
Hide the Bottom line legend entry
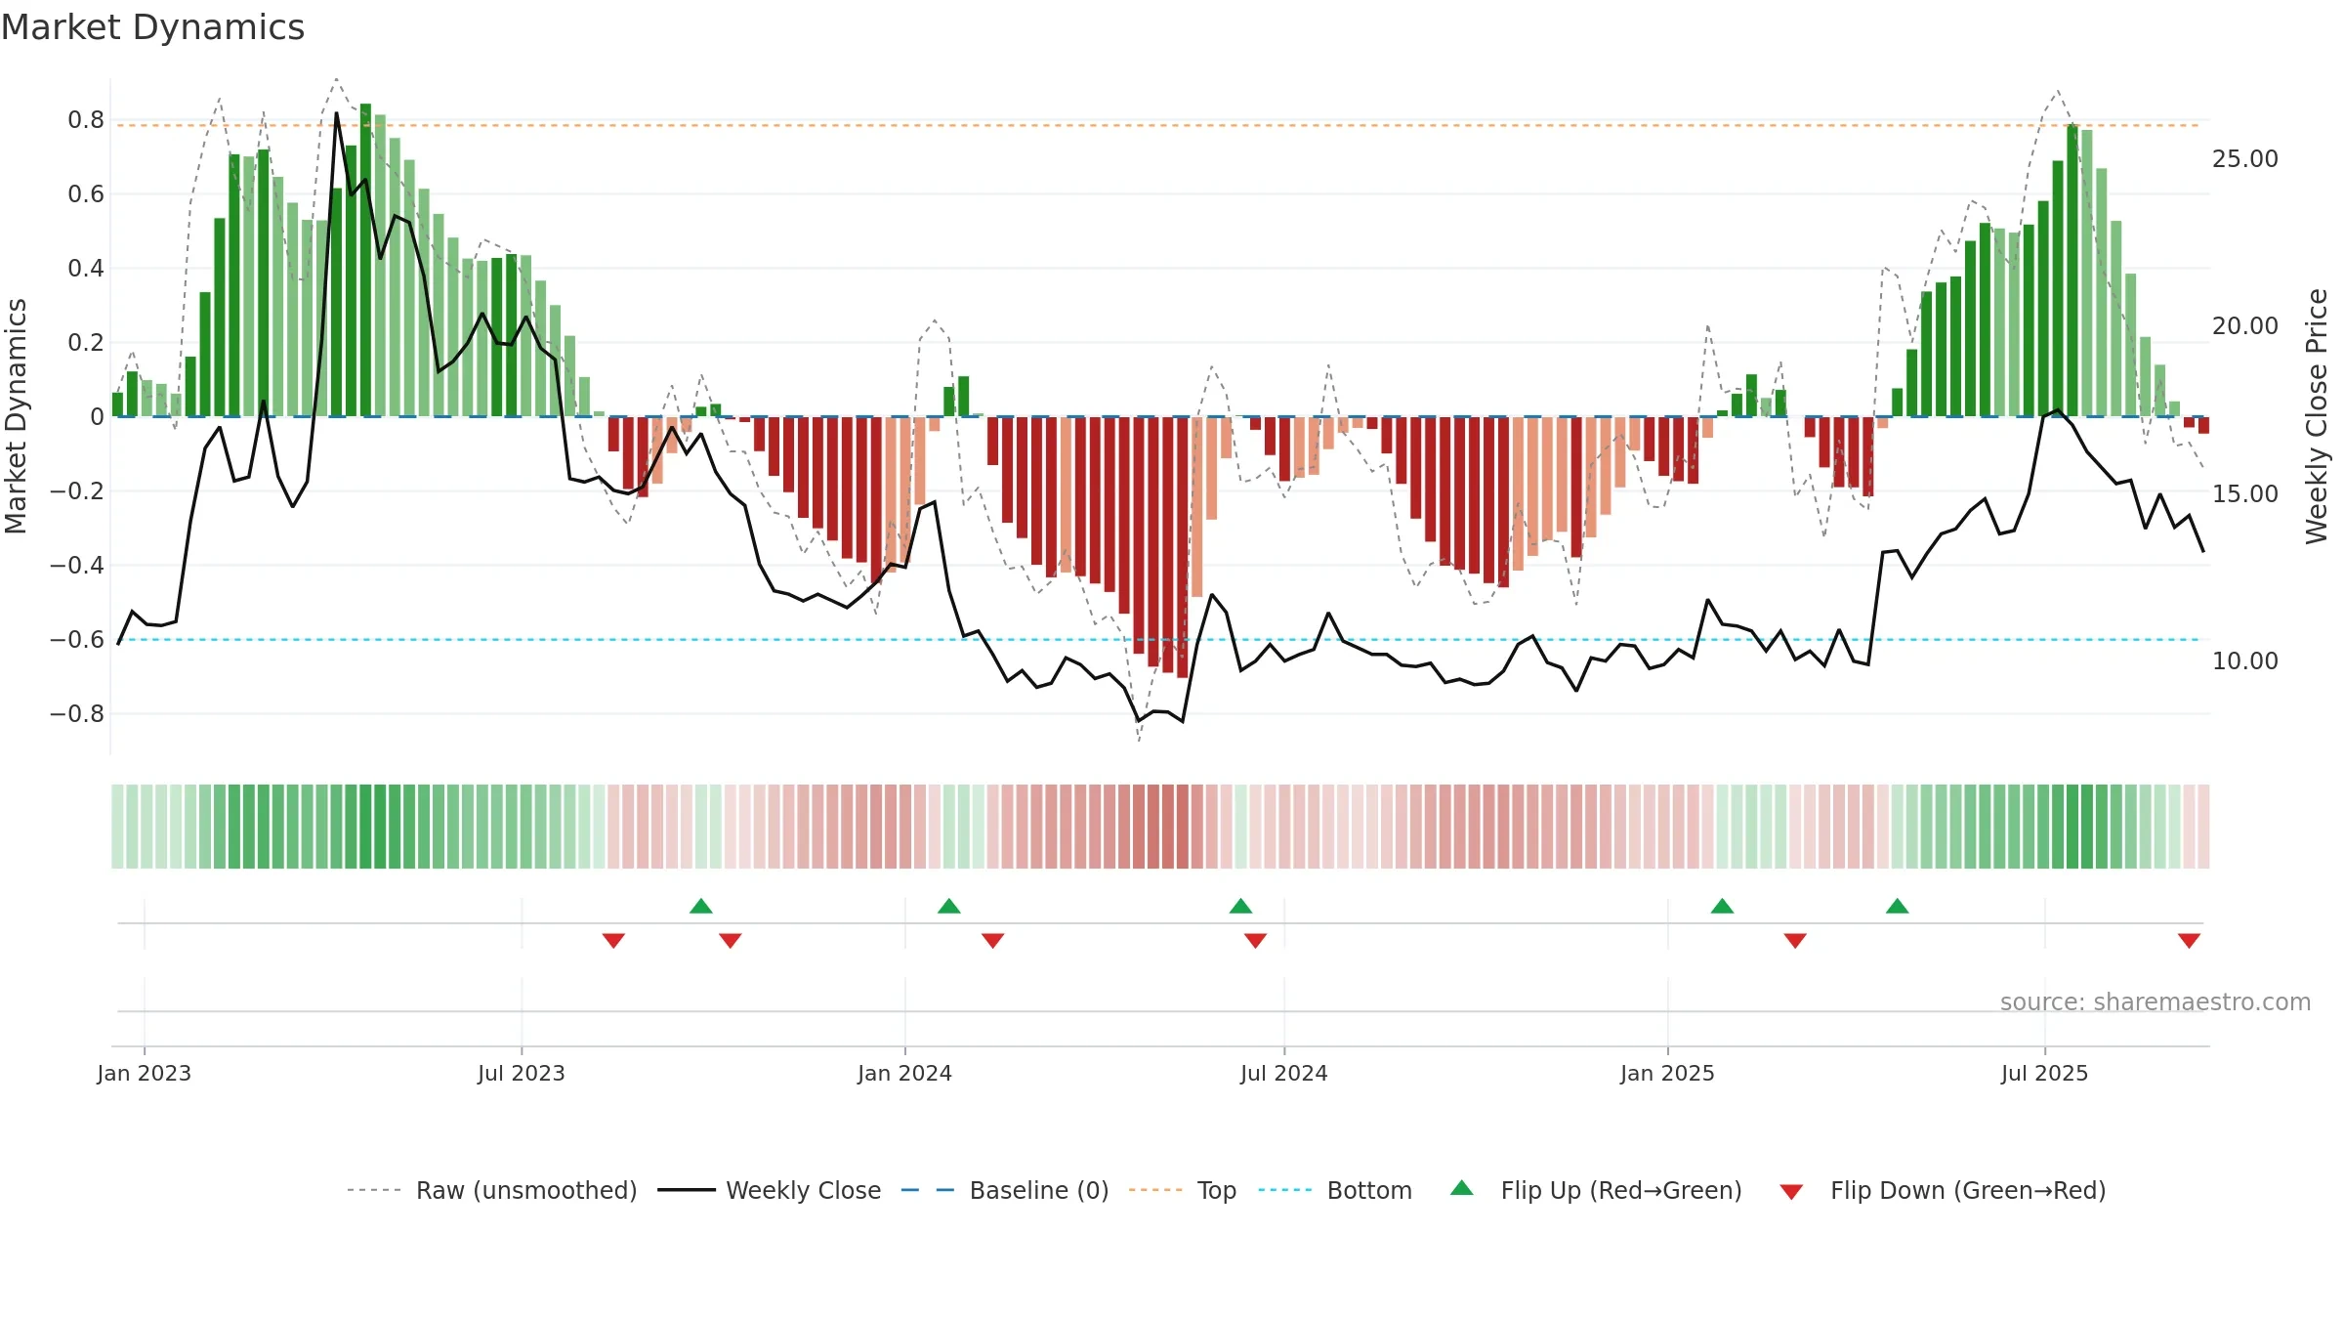1335,1190
